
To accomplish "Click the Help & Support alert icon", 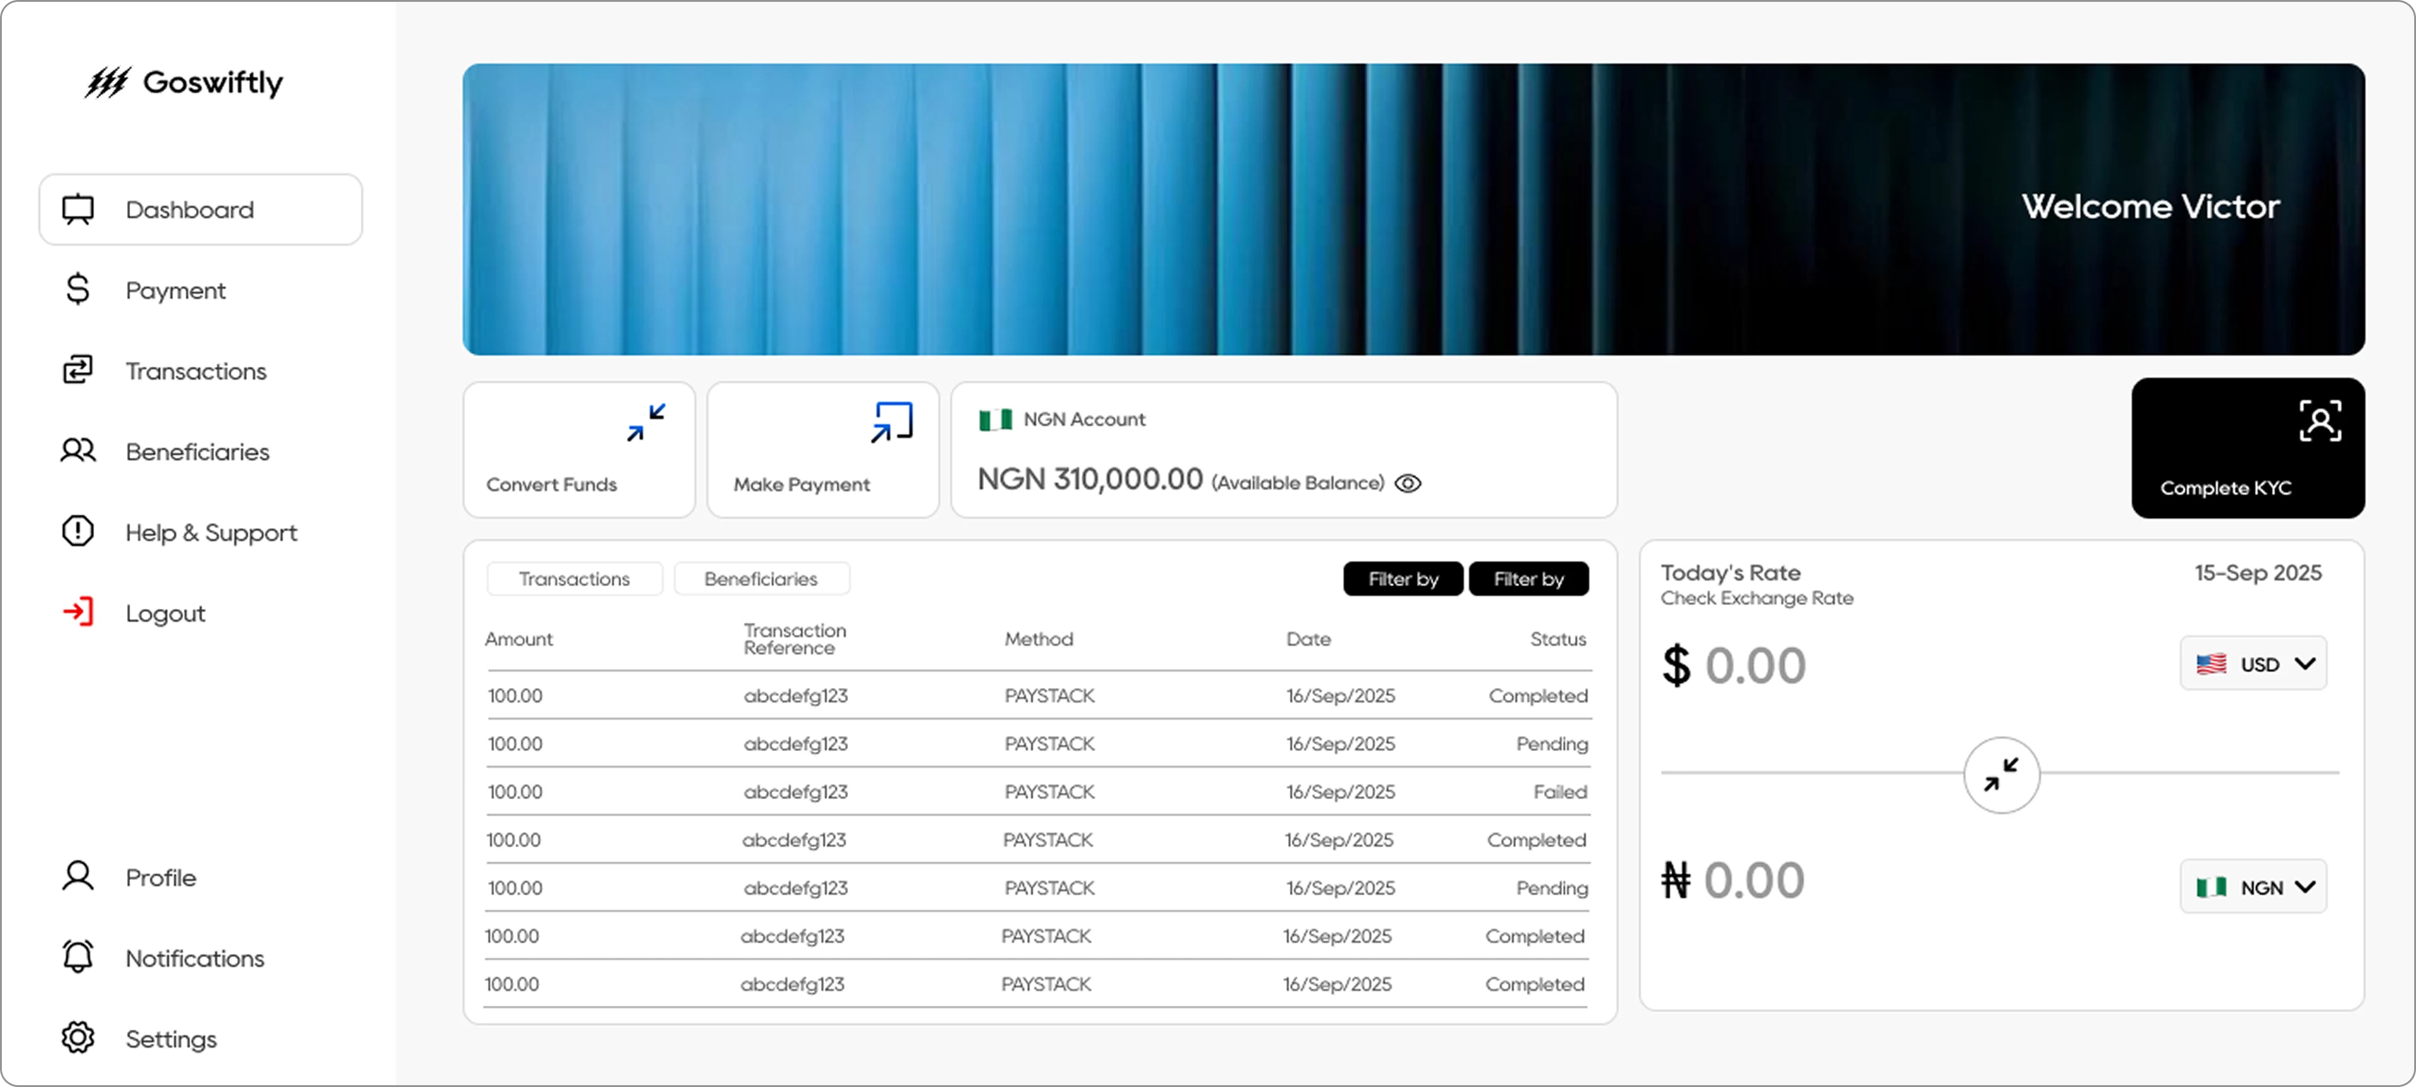I will [78, 532].
